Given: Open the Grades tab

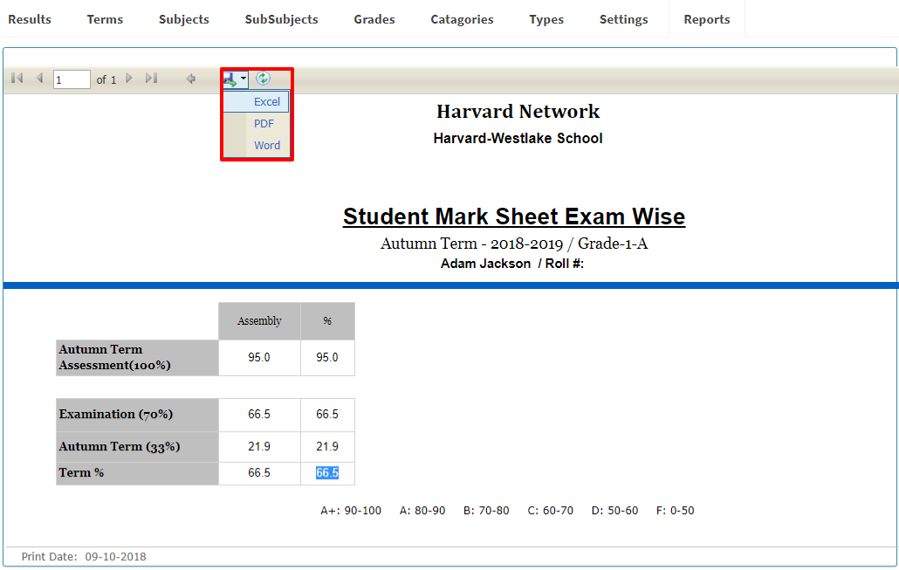Looking at the screenshot, I should 374,19.
